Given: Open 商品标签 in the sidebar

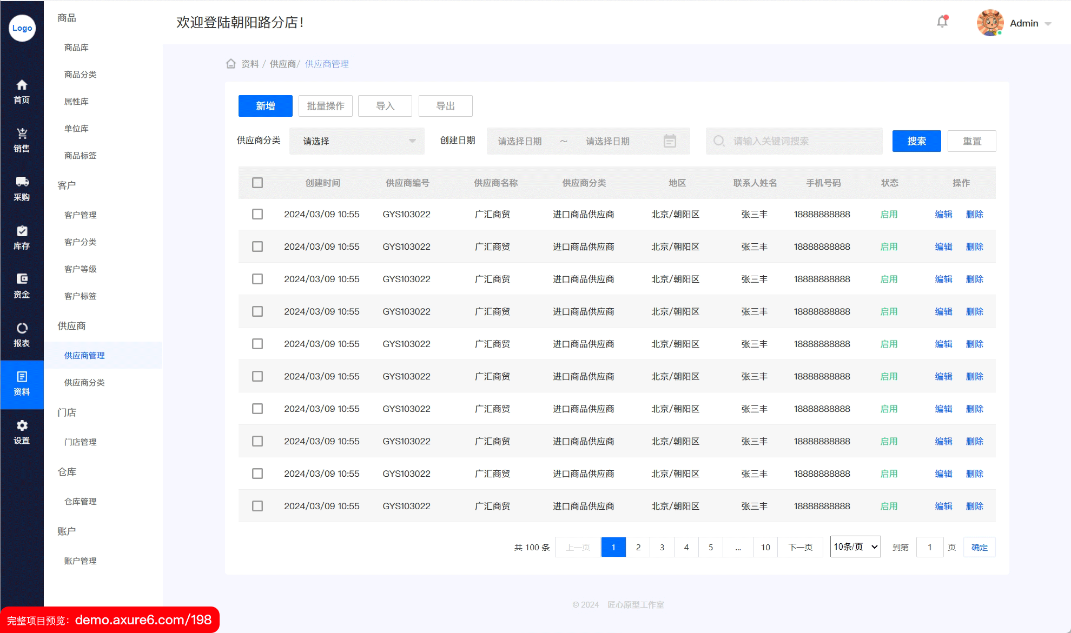Looking at the screenshot, I should click(80, 156).
